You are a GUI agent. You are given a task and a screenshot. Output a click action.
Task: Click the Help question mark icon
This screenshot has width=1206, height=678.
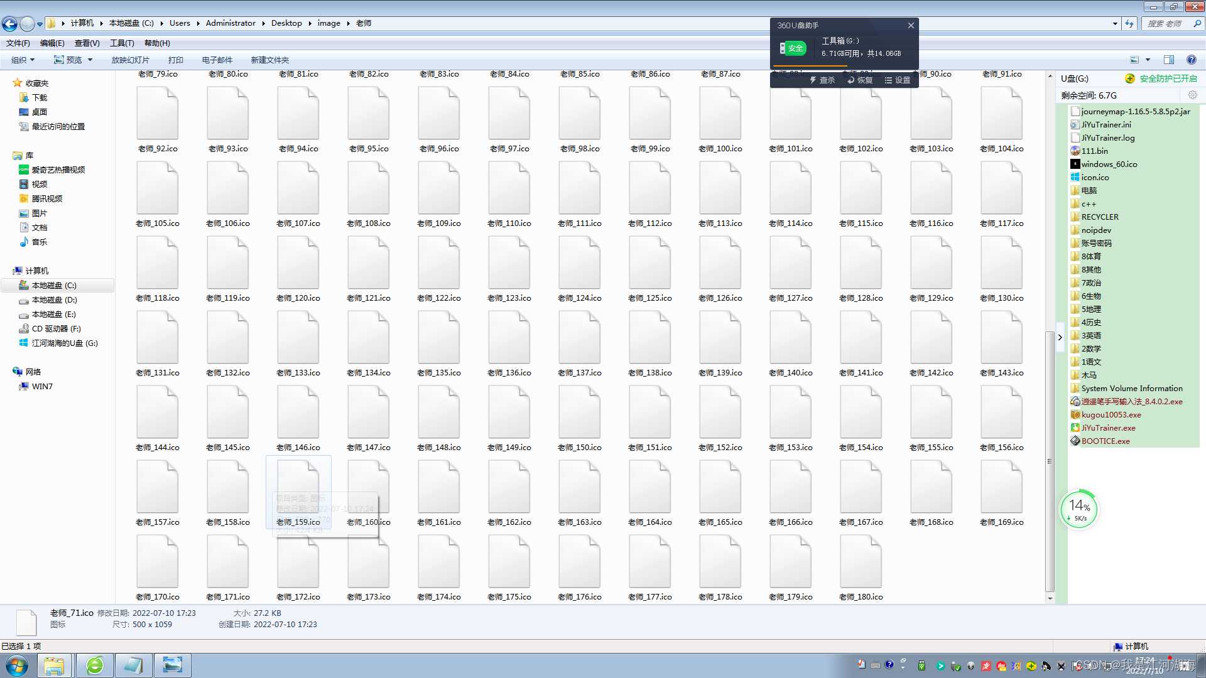coord(1191,60)
